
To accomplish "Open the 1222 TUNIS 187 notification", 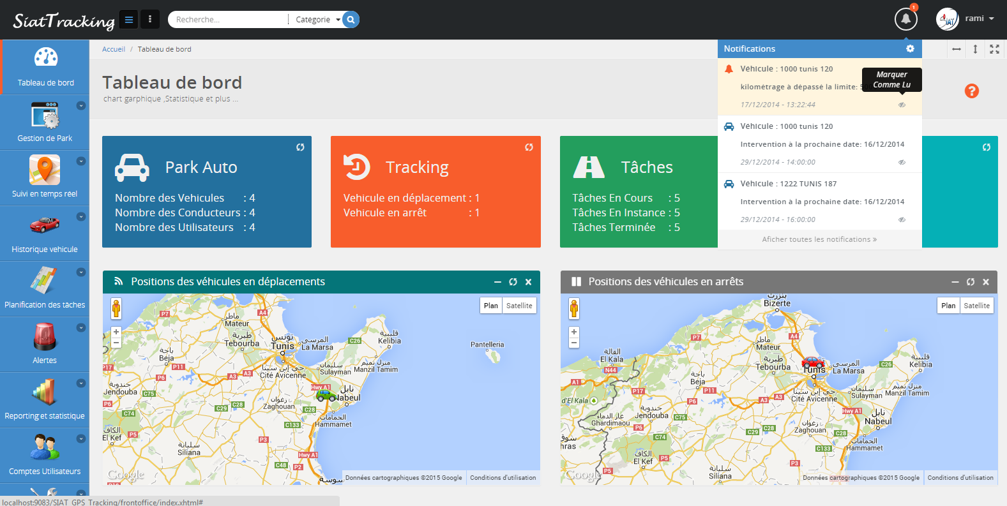I will (x=820, y=201).
